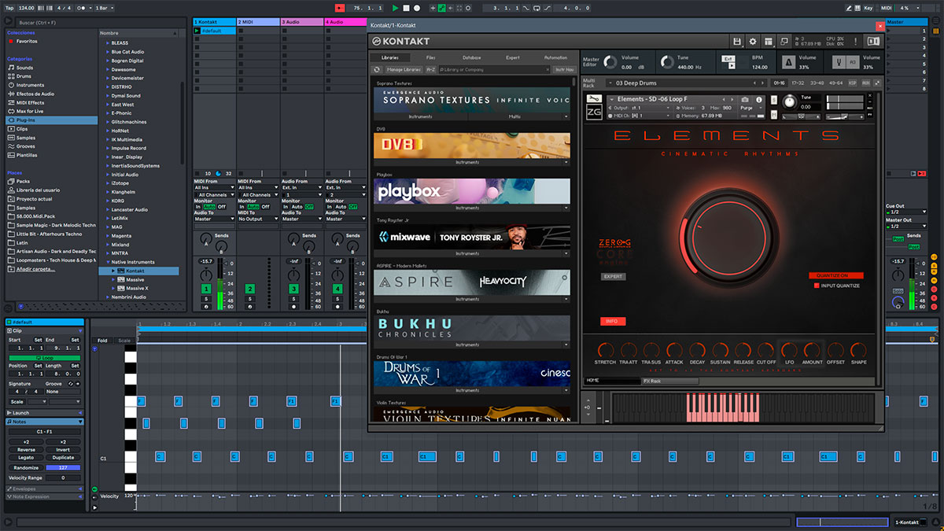The image size is (944, 531).
Task: Open Grooves category in browser
Action: (x=26, y=146)
